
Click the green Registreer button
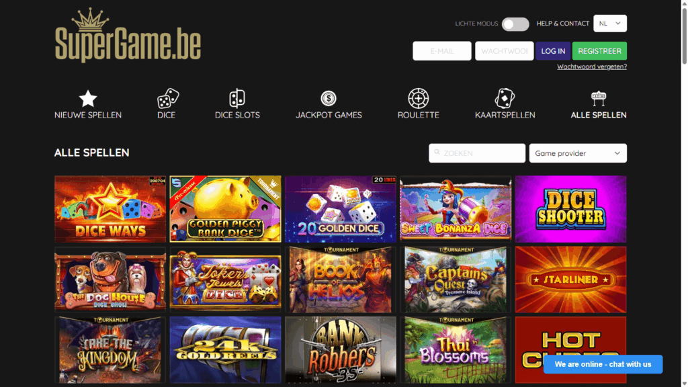599,51
